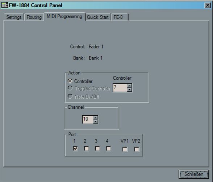The width and height of the screenshot is (213, 182).
Task: Open the Routing tab
Action: coord(34,17)
